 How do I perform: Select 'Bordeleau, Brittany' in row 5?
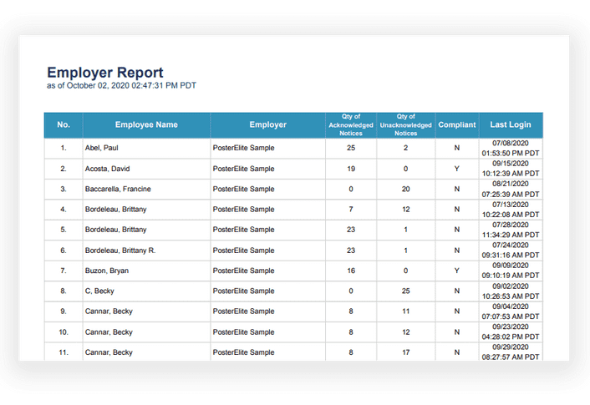(x=115, y=230)
